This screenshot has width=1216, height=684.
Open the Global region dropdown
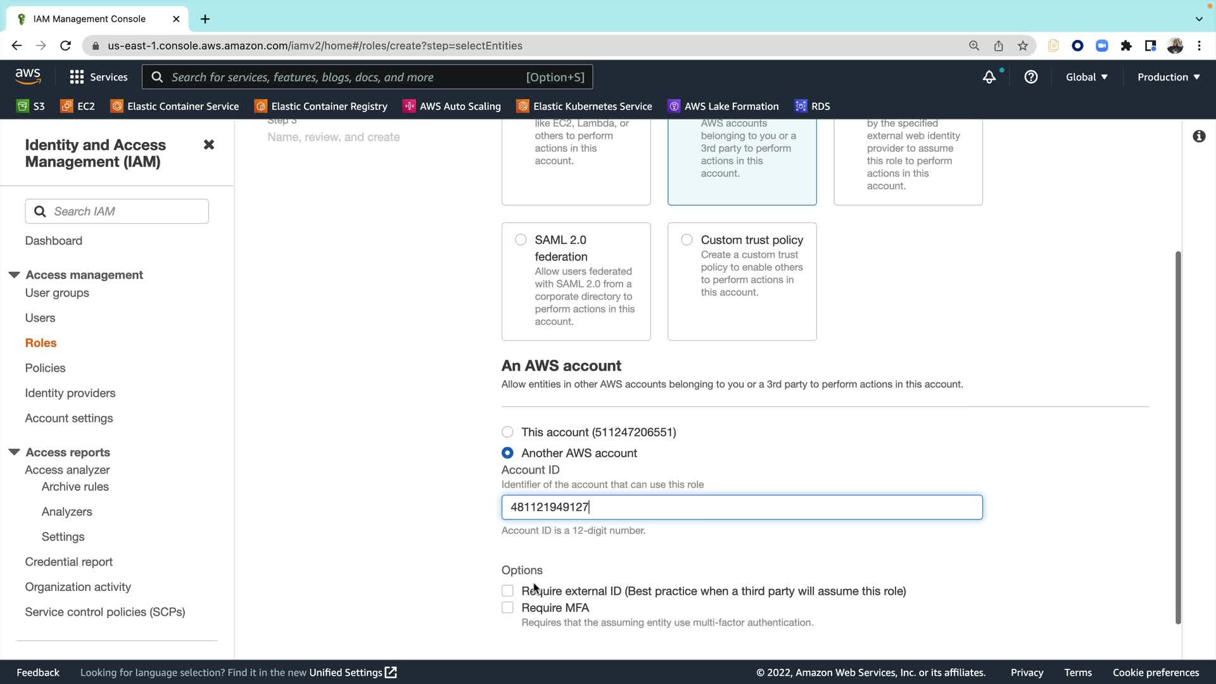(x=1086, y=77)
